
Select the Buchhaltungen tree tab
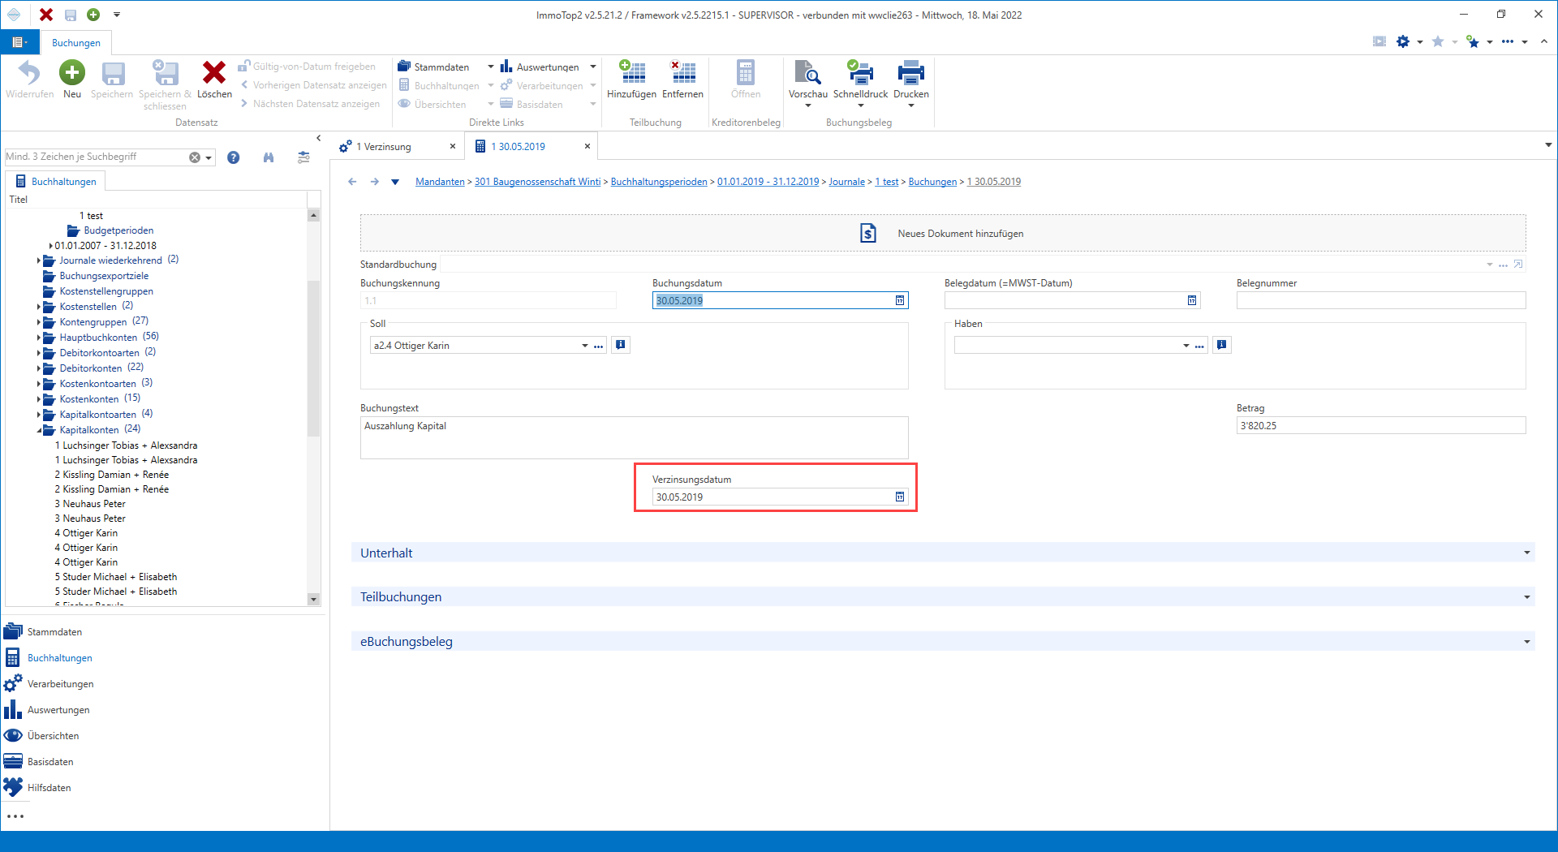click(x=56, y=182)
